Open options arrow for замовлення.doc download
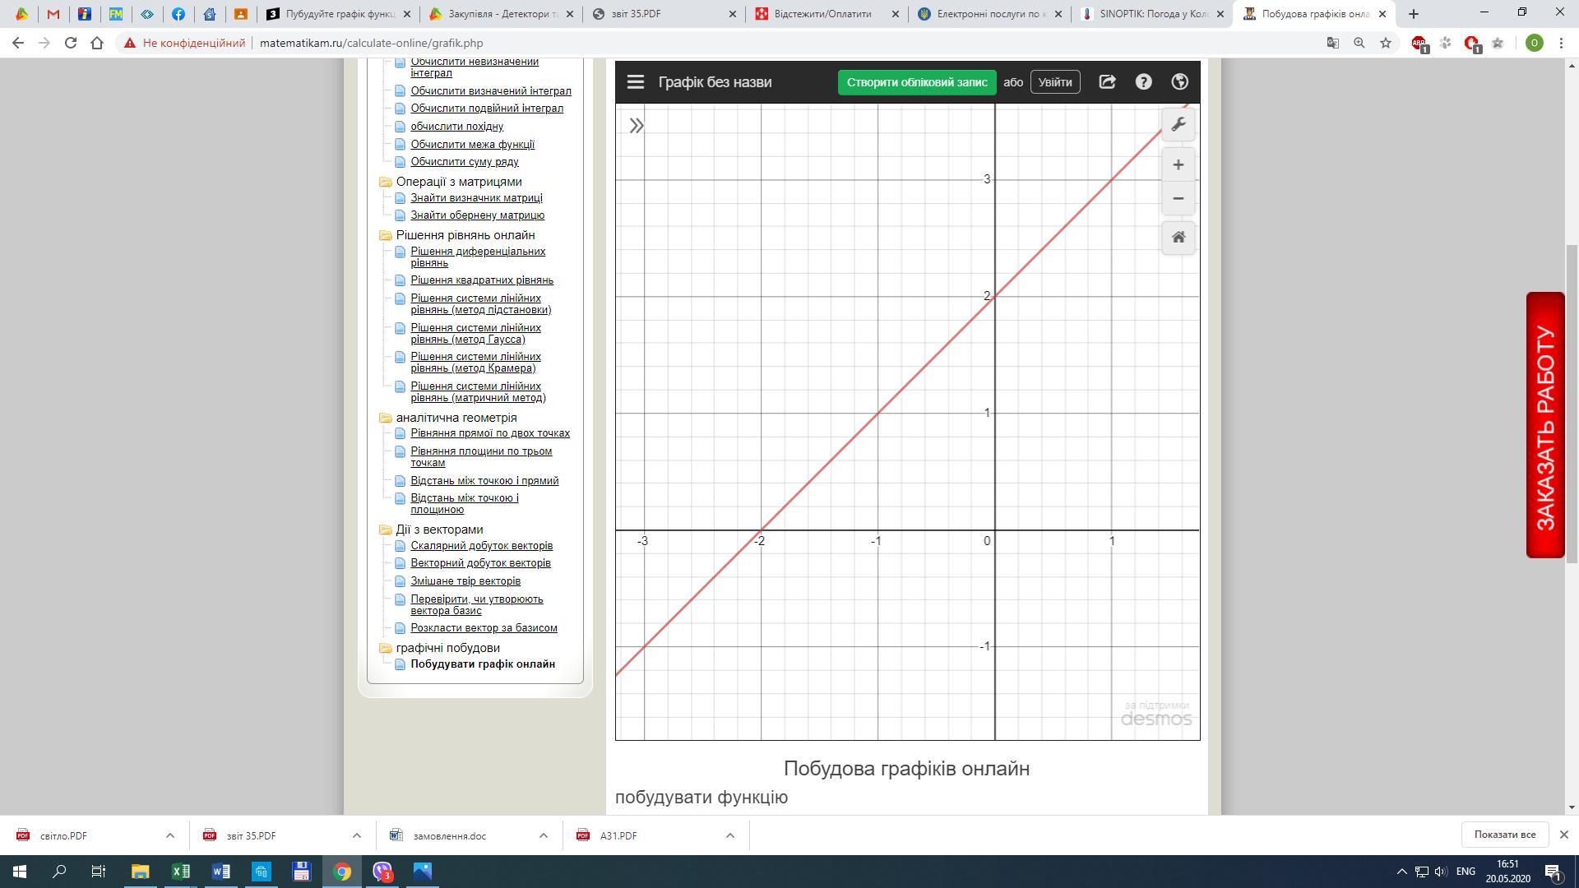The height and width of the screenshot is (888, 1579). pyautogui.click(x=543, y=835)
